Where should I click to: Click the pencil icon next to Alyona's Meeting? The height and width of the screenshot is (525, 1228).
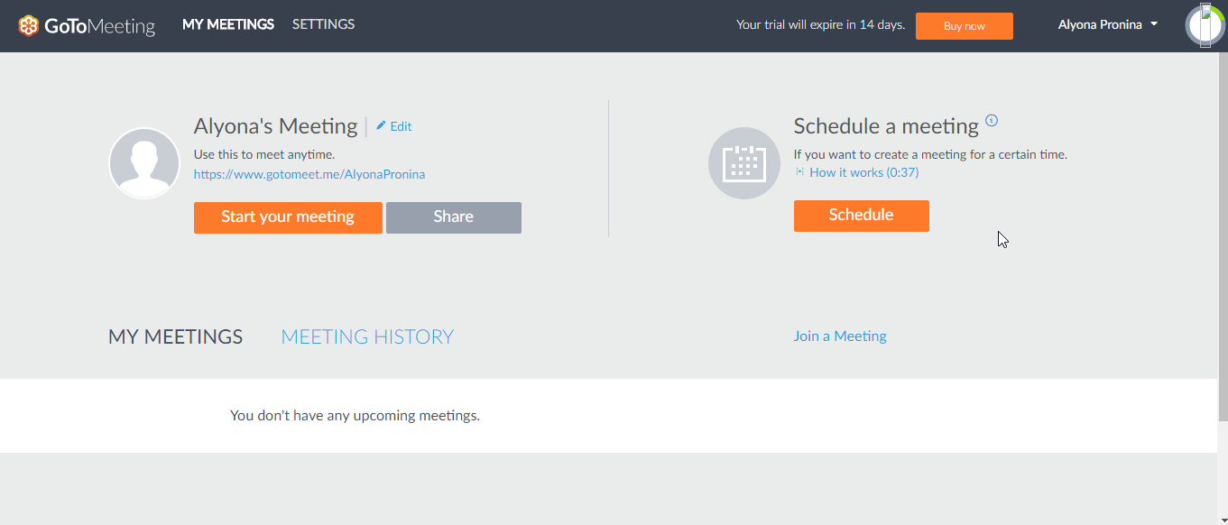[x=380, y=125]
